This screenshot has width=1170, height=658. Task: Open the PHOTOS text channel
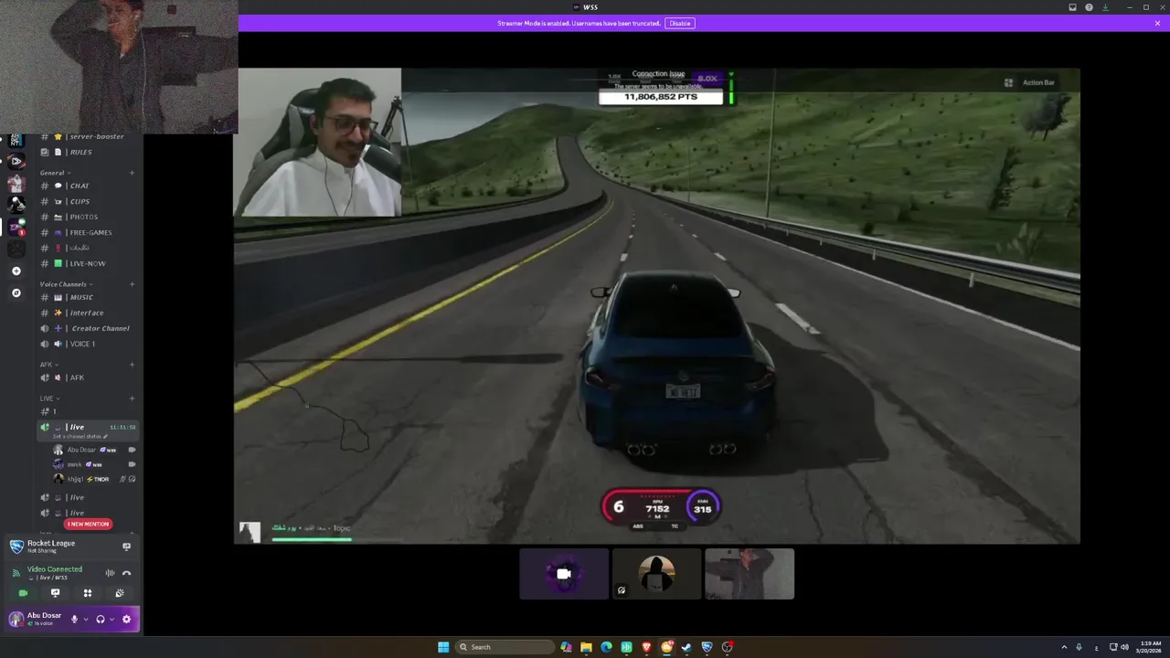tap(89, 217)
